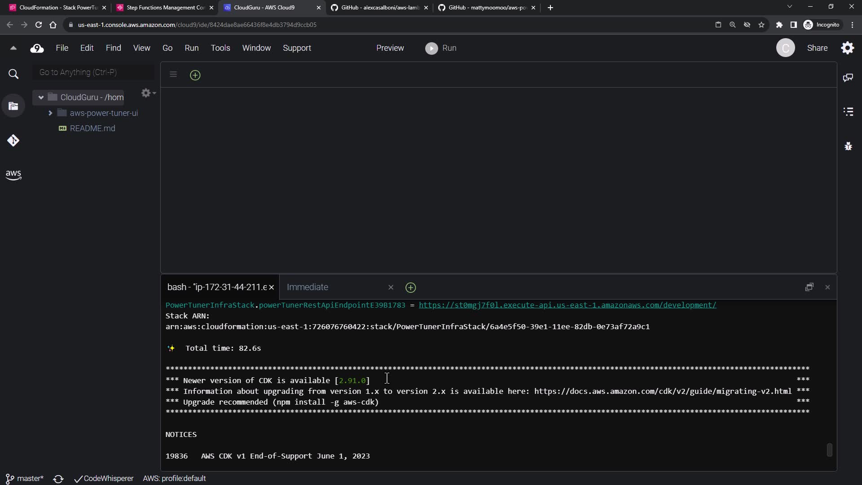Open Cloud9 preferences gear icon

click(847, 48)
